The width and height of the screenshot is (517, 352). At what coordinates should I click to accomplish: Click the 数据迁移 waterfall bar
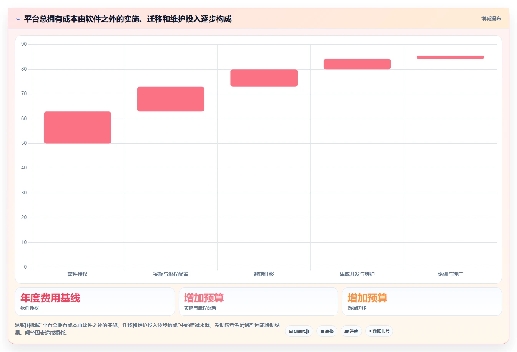(264, 78)
